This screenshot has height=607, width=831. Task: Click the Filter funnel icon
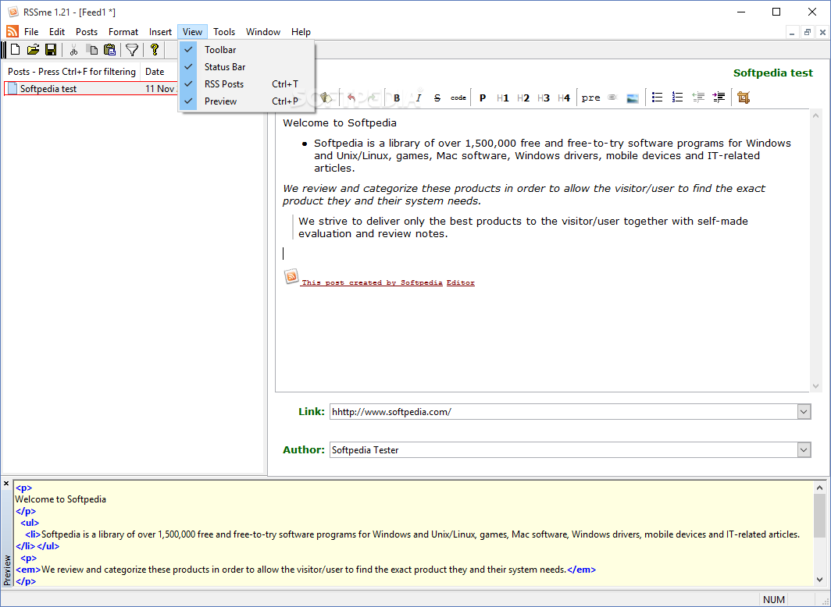[132, 50]
